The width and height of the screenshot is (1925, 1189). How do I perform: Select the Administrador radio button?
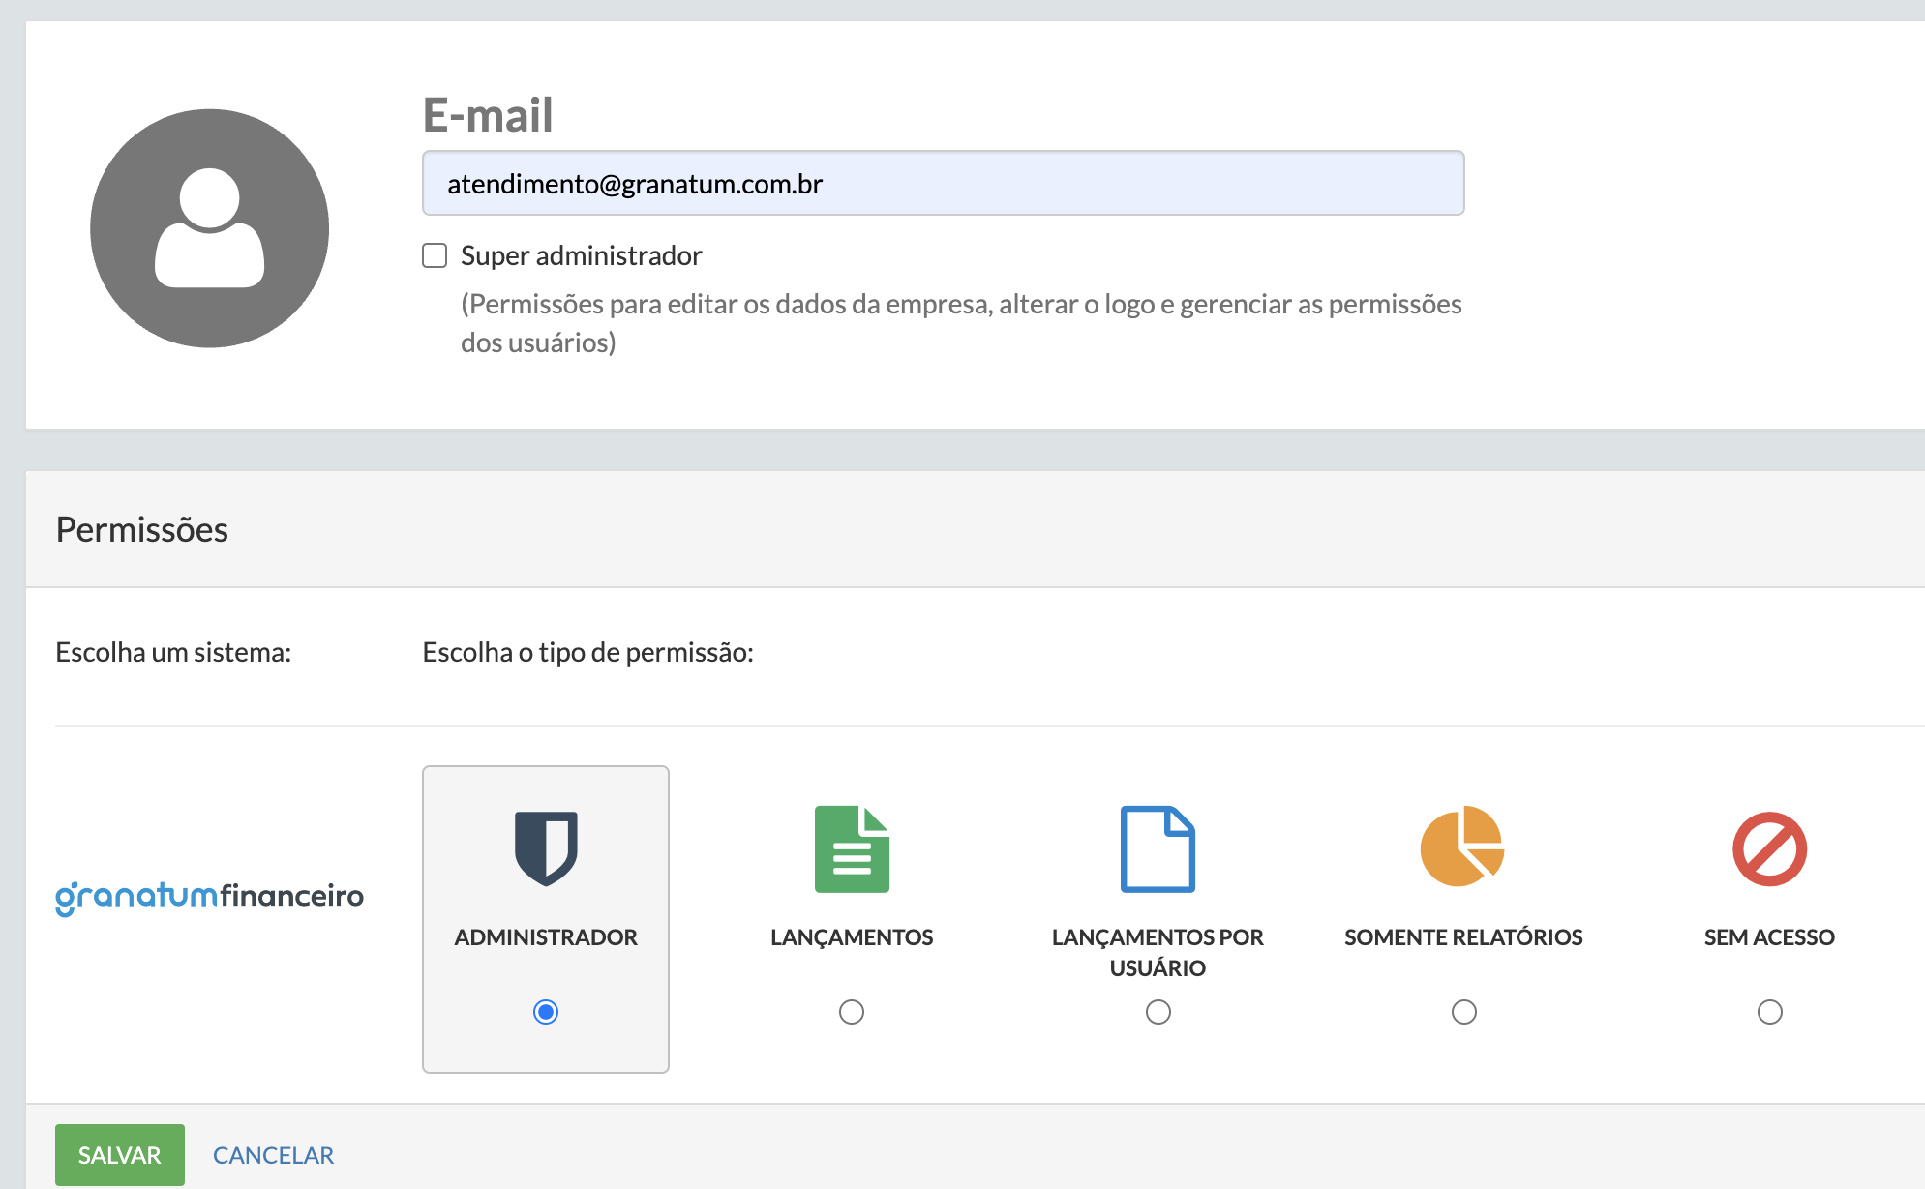tap(546, 1012)
